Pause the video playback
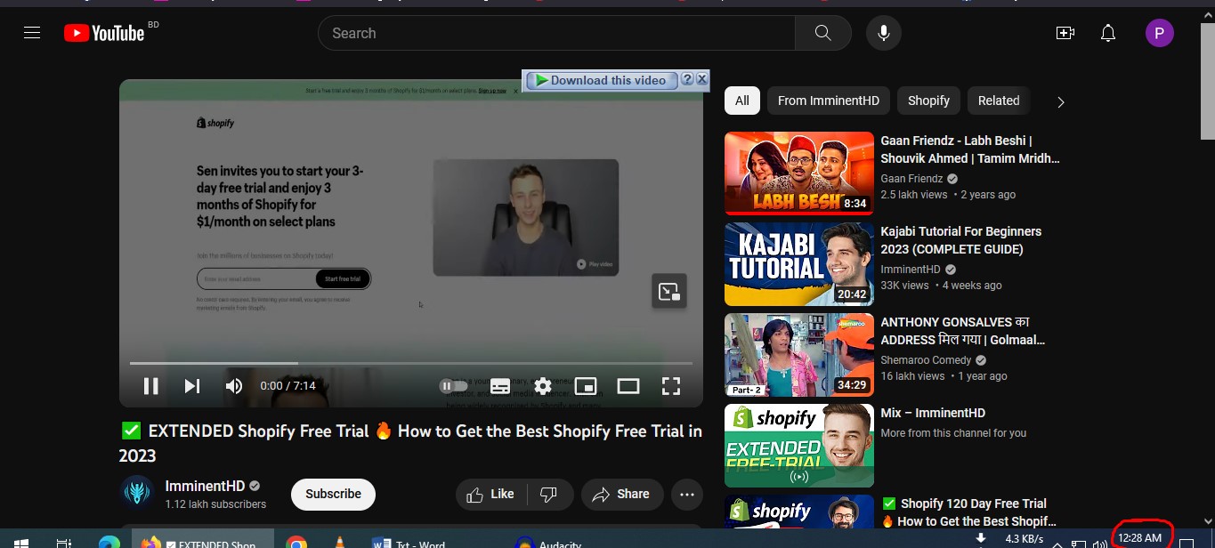Screen dimensions: 1215x548 pos(151,386)
